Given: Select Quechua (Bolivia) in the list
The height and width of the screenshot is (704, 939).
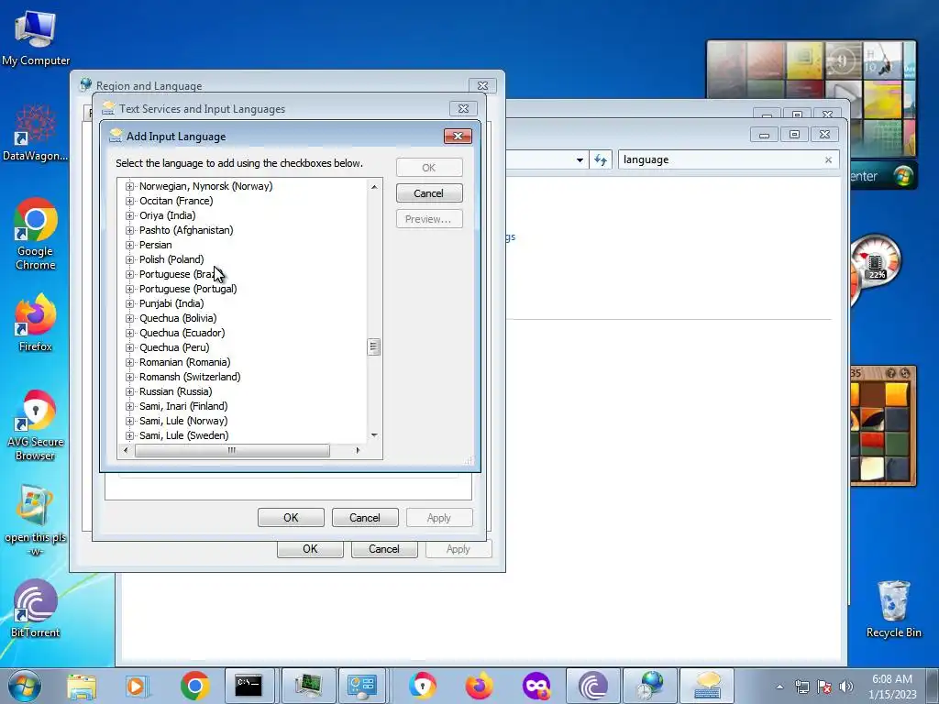Looking at the screenshot, I should pos(178,318).
